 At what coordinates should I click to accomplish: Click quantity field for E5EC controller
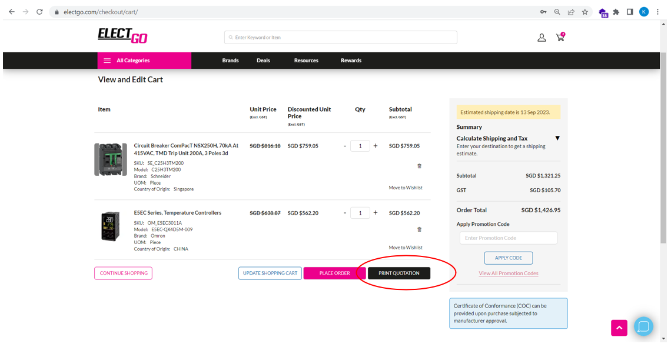[x=360, y=213]
